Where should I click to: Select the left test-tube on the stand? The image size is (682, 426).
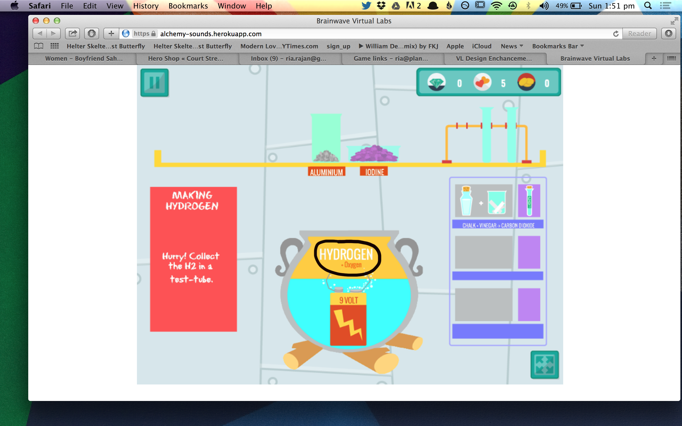[487, 134]
